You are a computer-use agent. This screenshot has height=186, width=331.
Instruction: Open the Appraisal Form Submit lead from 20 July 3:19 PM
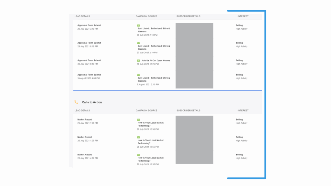coord(89,25)
